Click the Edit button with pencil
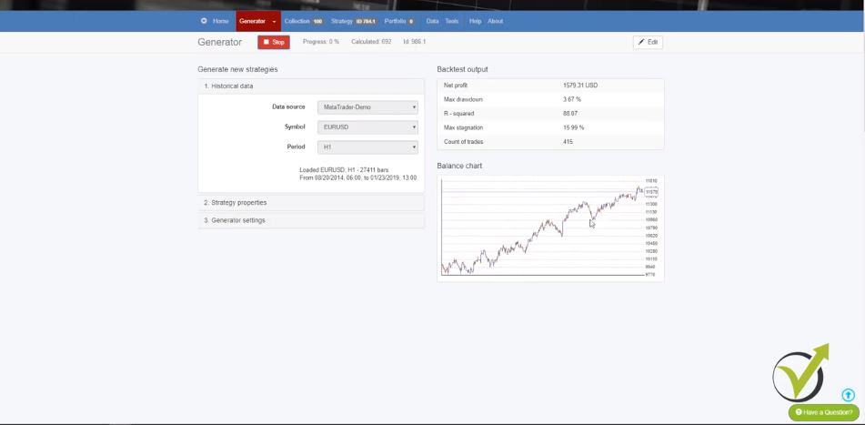Screen dimensions: 865x425 [x=648, y=42]
